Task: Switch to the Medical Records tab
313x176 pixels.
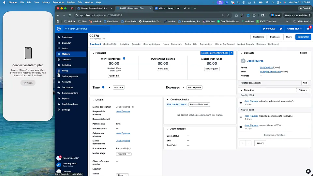Action: pyautogui.click(x=245, y=44)
